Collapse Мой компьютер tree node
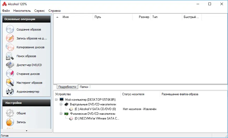 pos(56,99)
